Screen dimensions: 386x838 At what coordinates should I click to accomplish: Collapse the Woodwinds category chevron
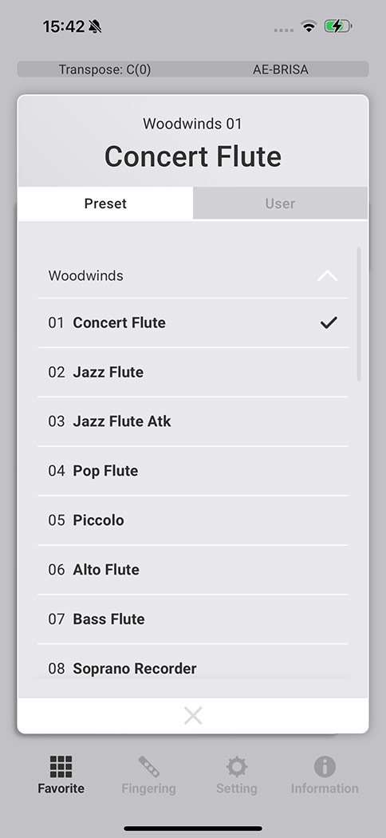tap(327, 276)
